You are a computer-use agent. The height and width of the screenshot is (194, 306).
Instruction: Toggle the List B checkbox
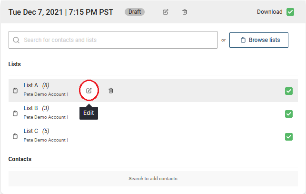pos(289,114)
